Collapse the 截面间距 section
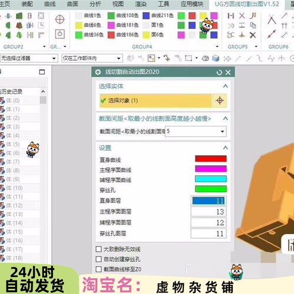Screen dimensions: 294x294 (x=225, y=118)
